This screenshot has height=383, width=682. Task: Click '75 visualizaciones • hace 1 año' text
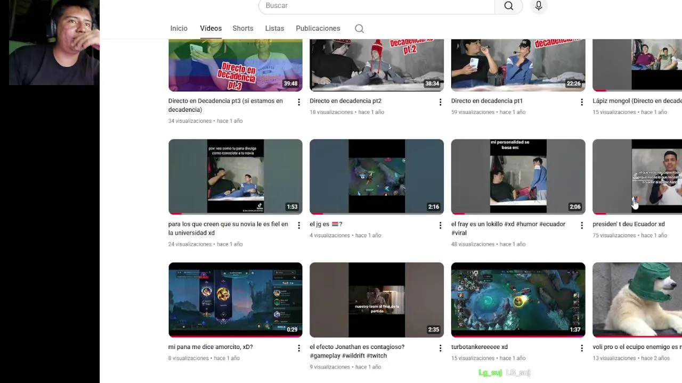(630, 236)
